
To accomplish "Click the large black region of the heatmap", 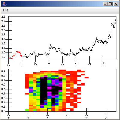I will click(x=44, y=91).
